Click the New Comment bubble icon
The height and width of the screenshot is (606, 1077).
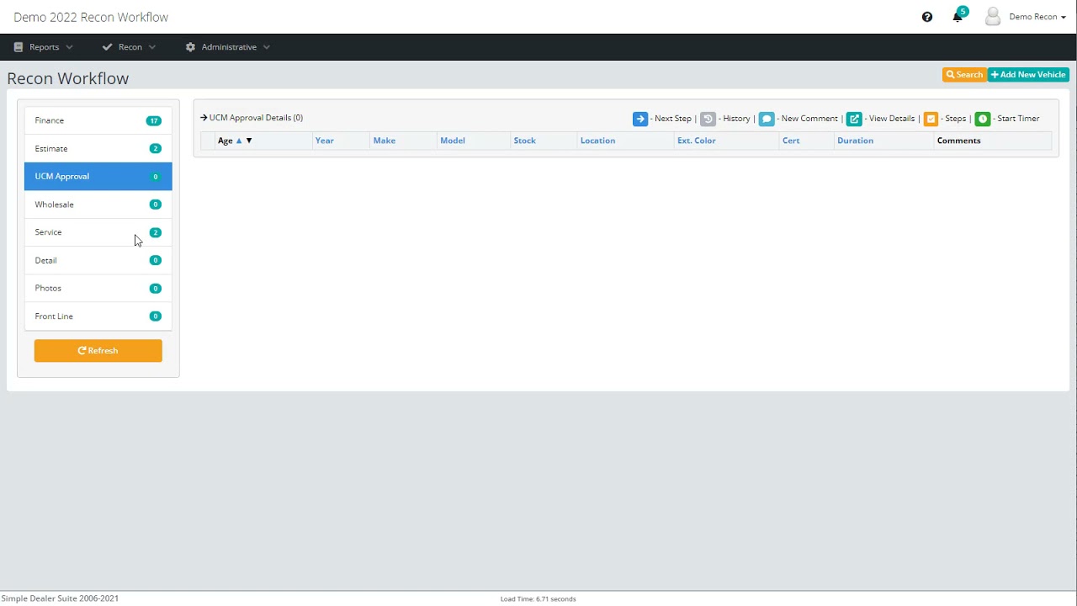pyautogui.click(x=767, y=119)
